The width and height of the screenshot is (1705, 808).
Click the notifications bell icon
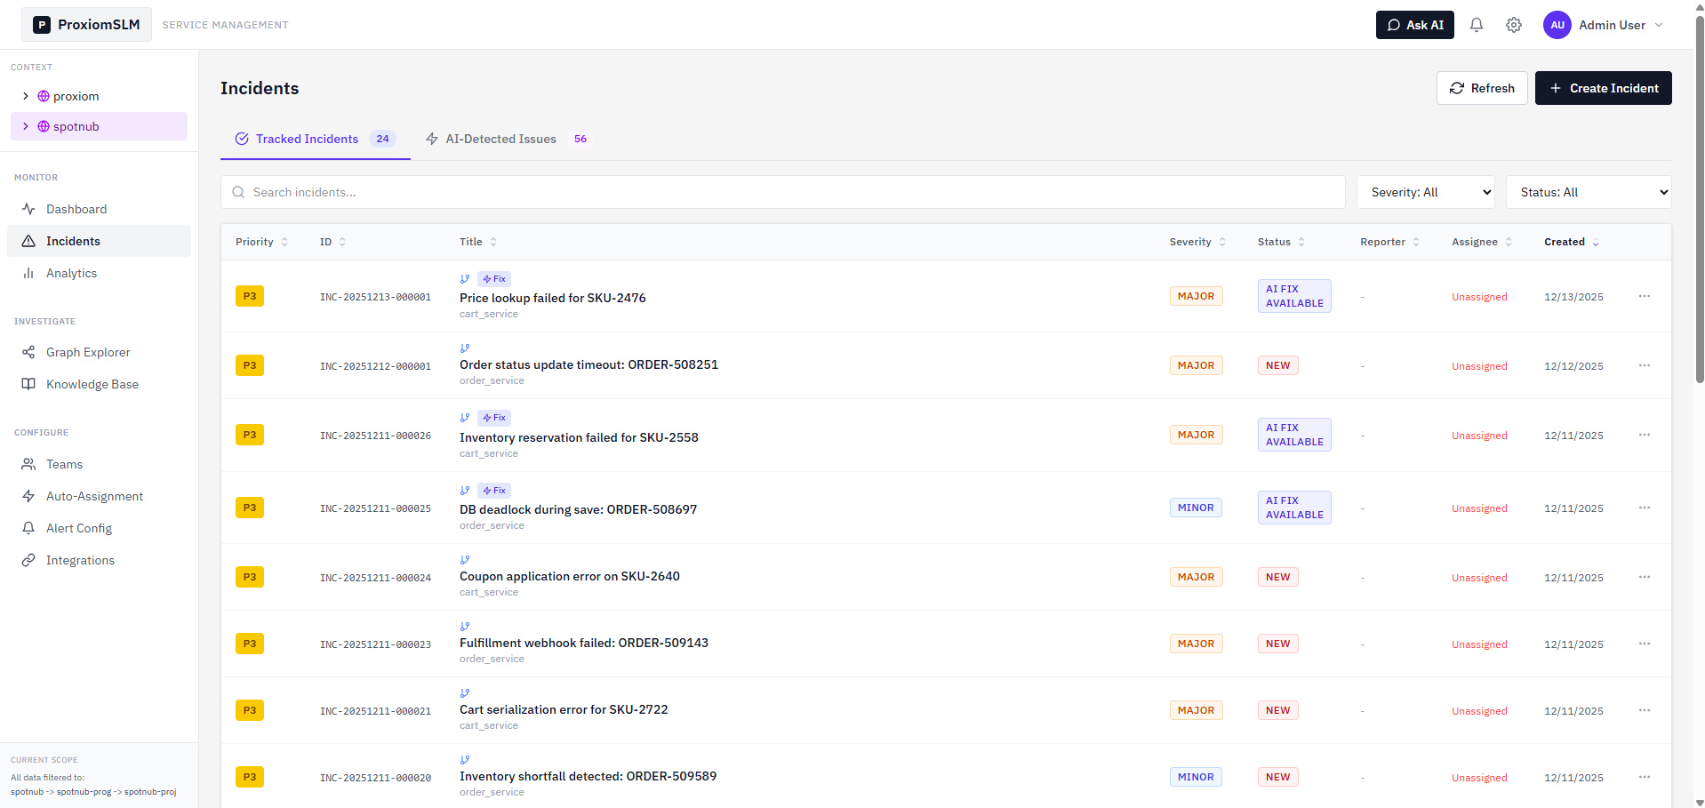click(x=1476, y=25)
